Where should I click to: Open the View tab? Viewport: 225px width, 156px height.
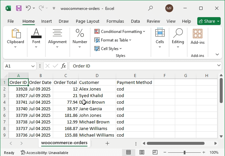point(171,21)
